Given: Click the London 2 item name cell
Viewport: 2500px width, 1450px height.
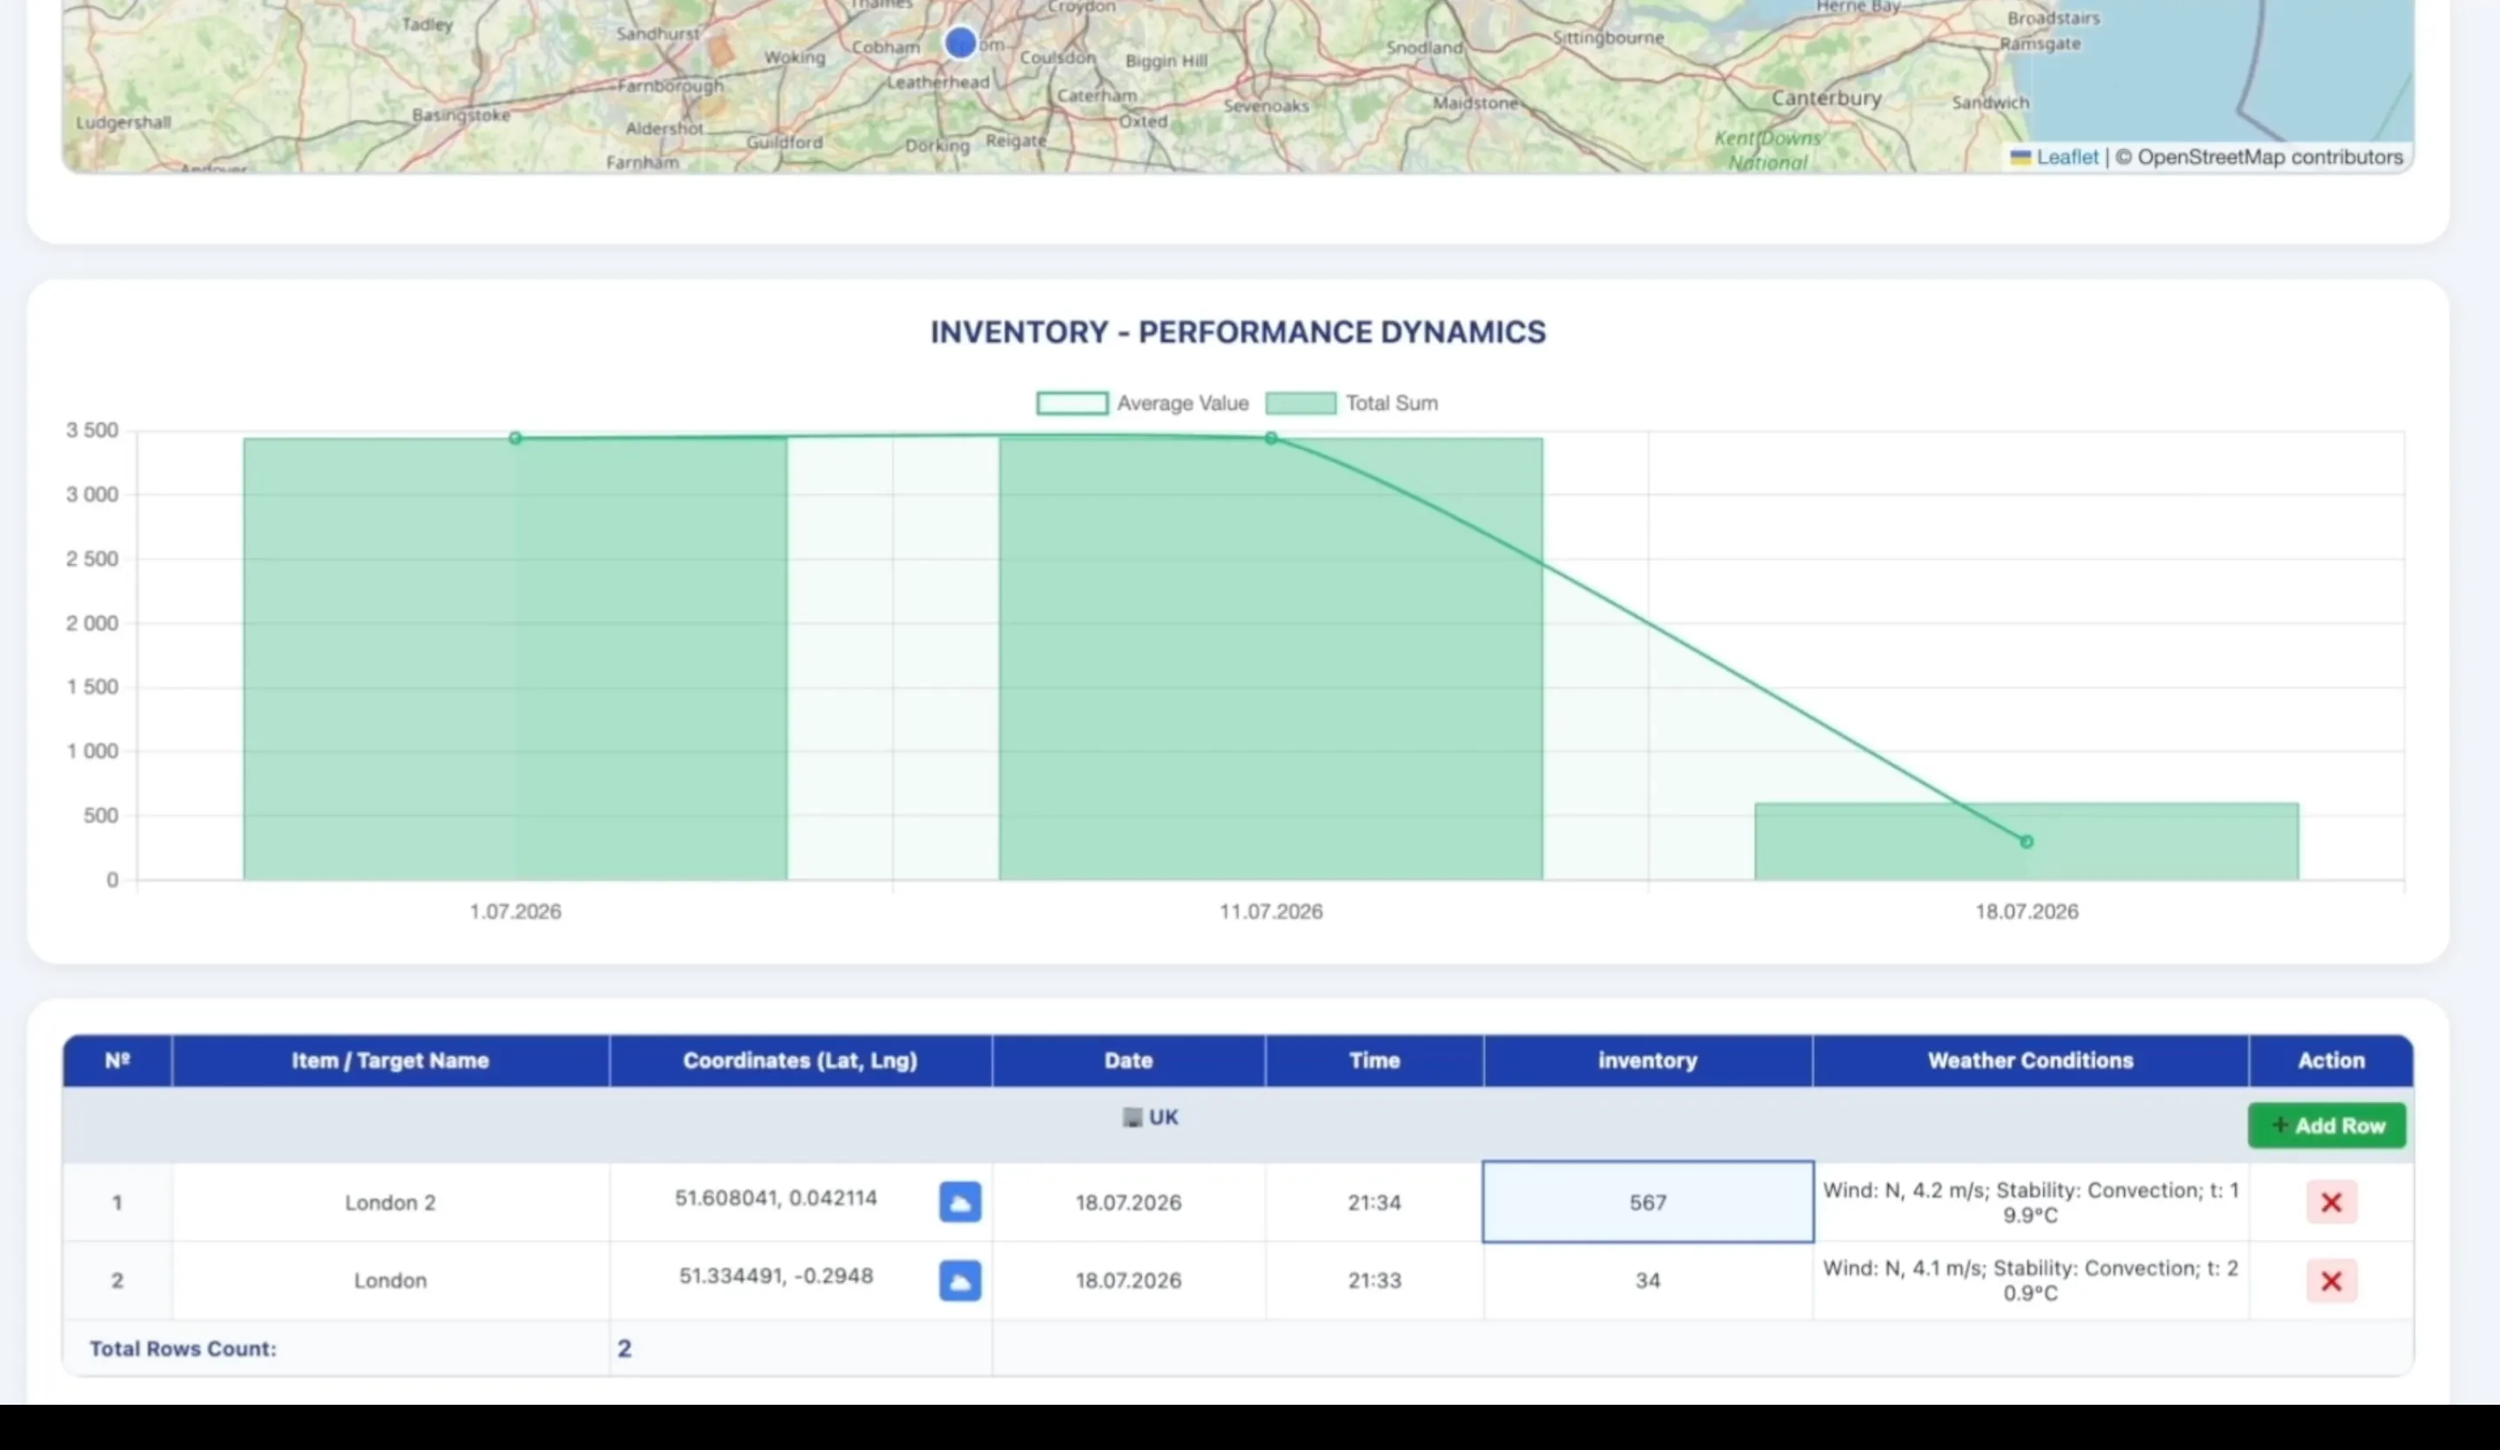Looking at the screenshot, I should click(x=391, y=1202).
